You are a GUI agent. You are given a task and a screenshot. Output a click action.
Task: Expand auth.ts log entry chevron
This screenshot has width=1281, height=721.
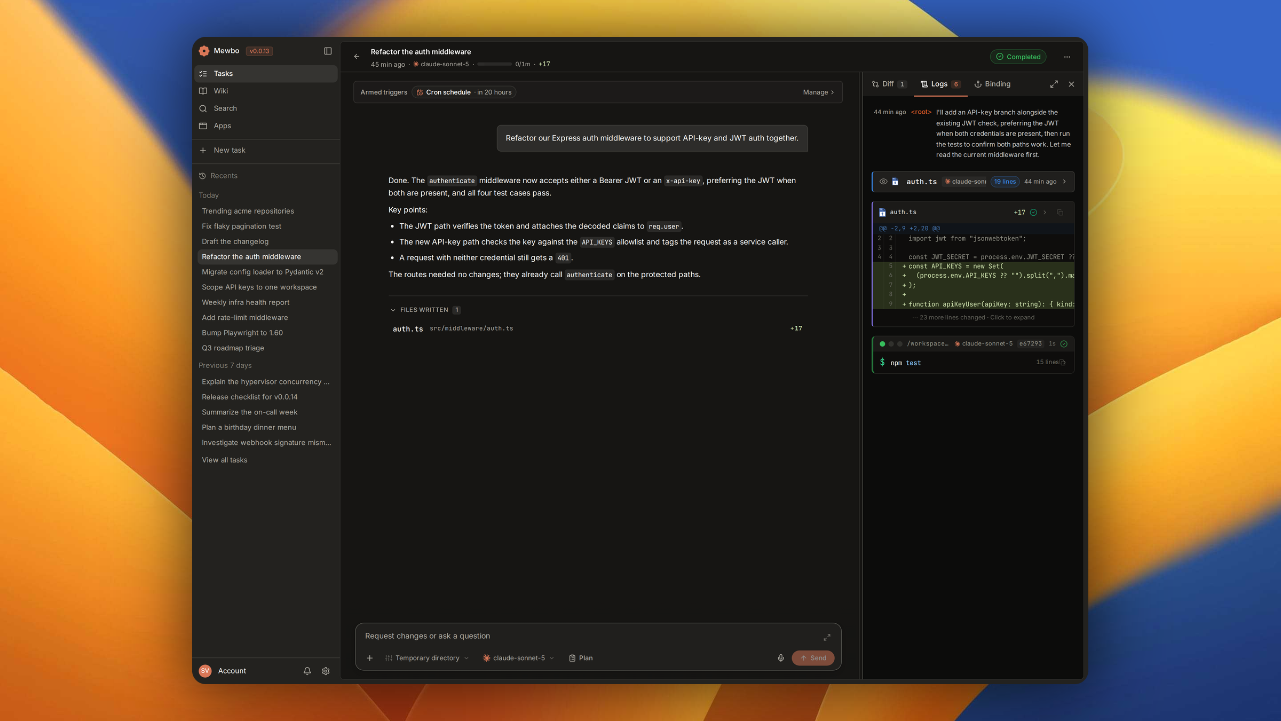click(x=1064, y=182)
